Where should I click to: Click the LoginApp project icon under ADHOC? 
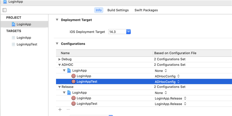69,70
